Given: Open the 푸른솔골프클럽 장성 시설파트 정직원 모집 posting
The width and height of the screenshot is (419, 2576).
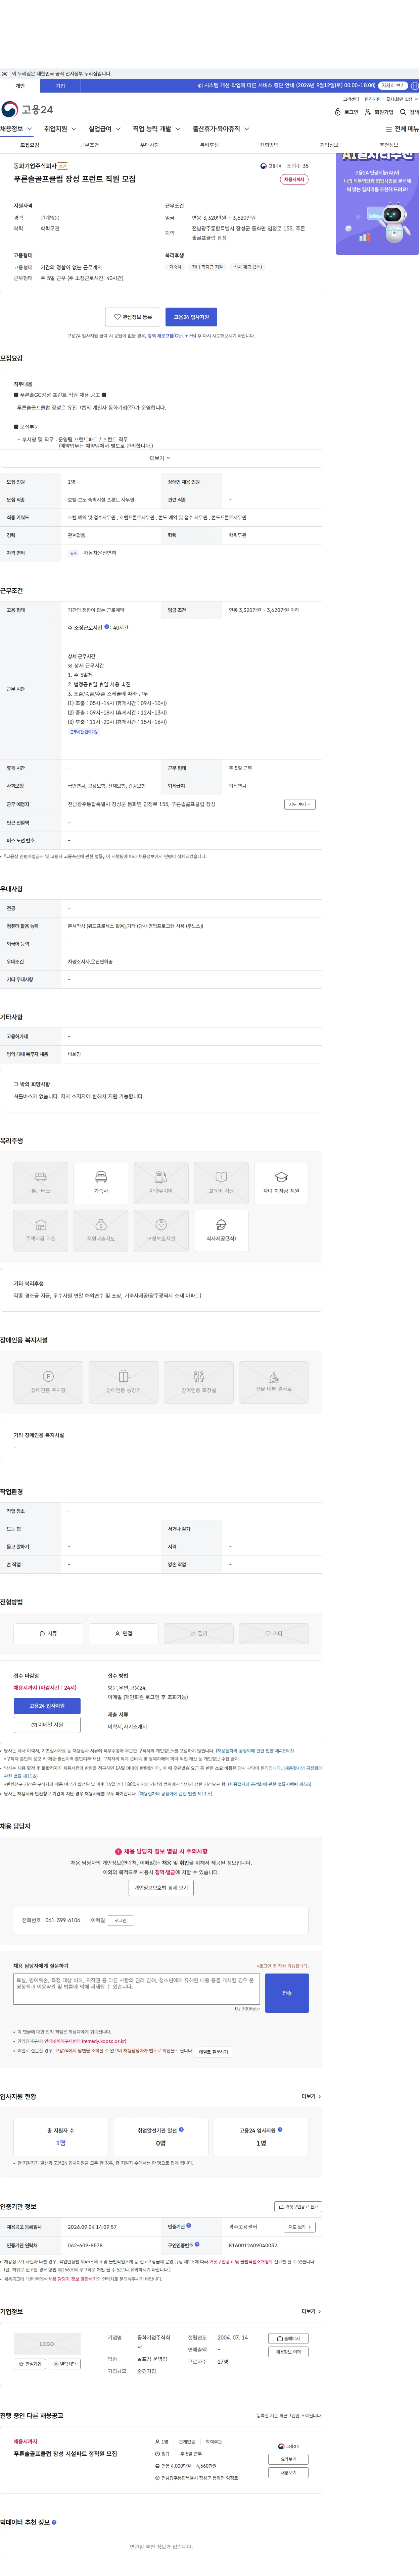Looking at the screenshot, I should [x=65, y=2454].
